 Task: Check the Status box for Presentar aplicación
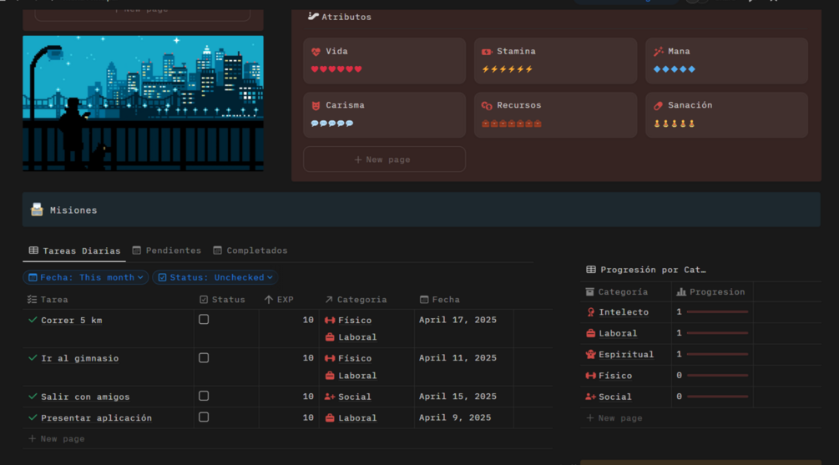pos(204,417)
